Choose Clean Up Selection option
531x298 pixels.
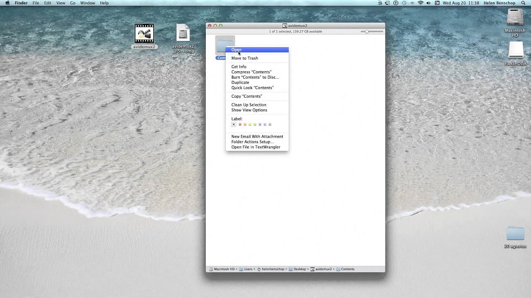click(257, 105)
